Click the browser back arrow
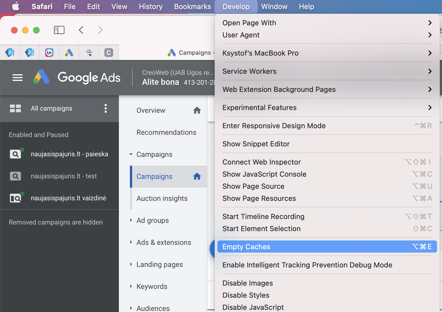The width and height of the screenshot is (442, 312). pyautogui.click(x=81, y=30)
